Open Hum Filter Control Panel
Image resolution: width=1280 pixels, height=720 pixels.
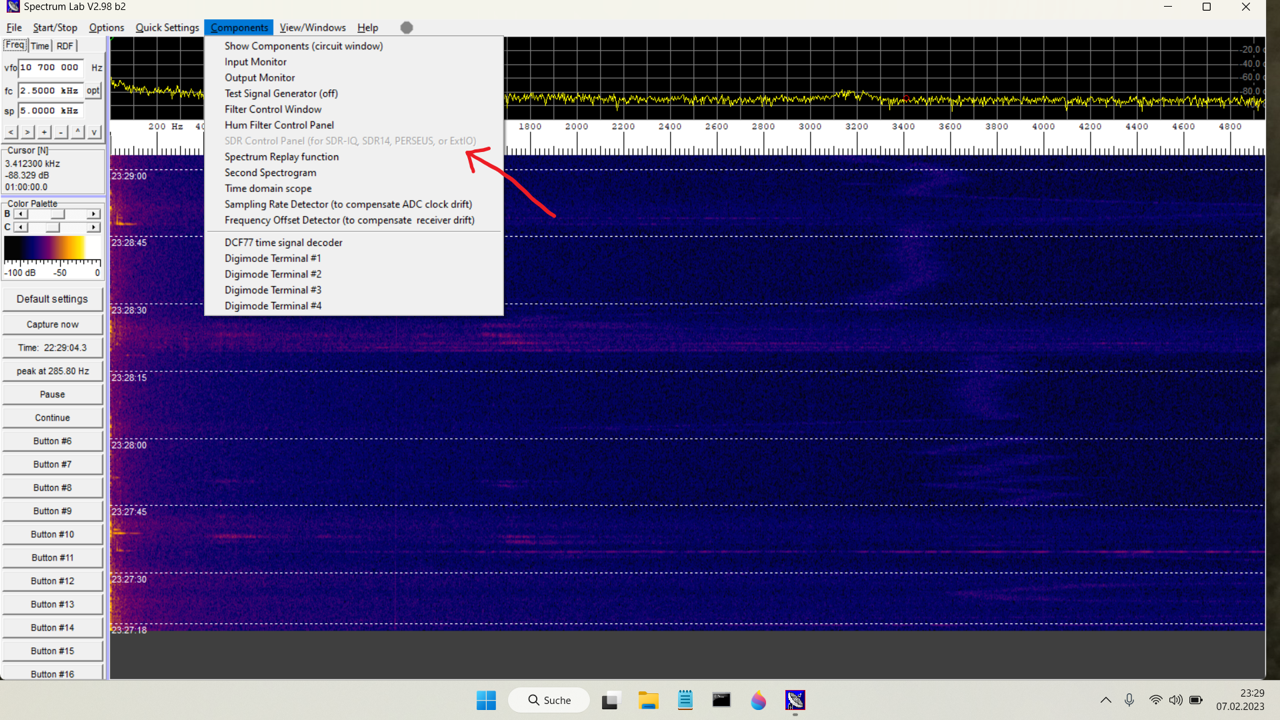(353, 125)
